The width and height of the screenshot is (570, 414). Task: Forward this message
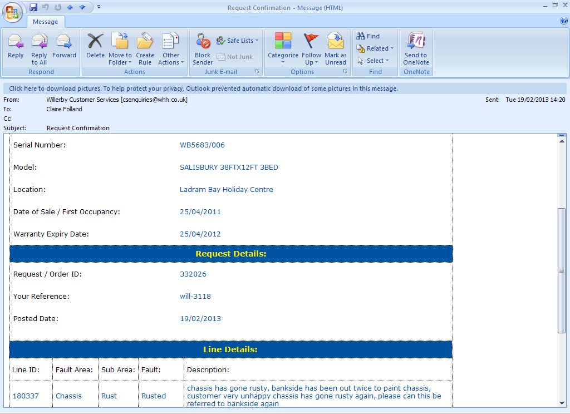click(64, 47)
